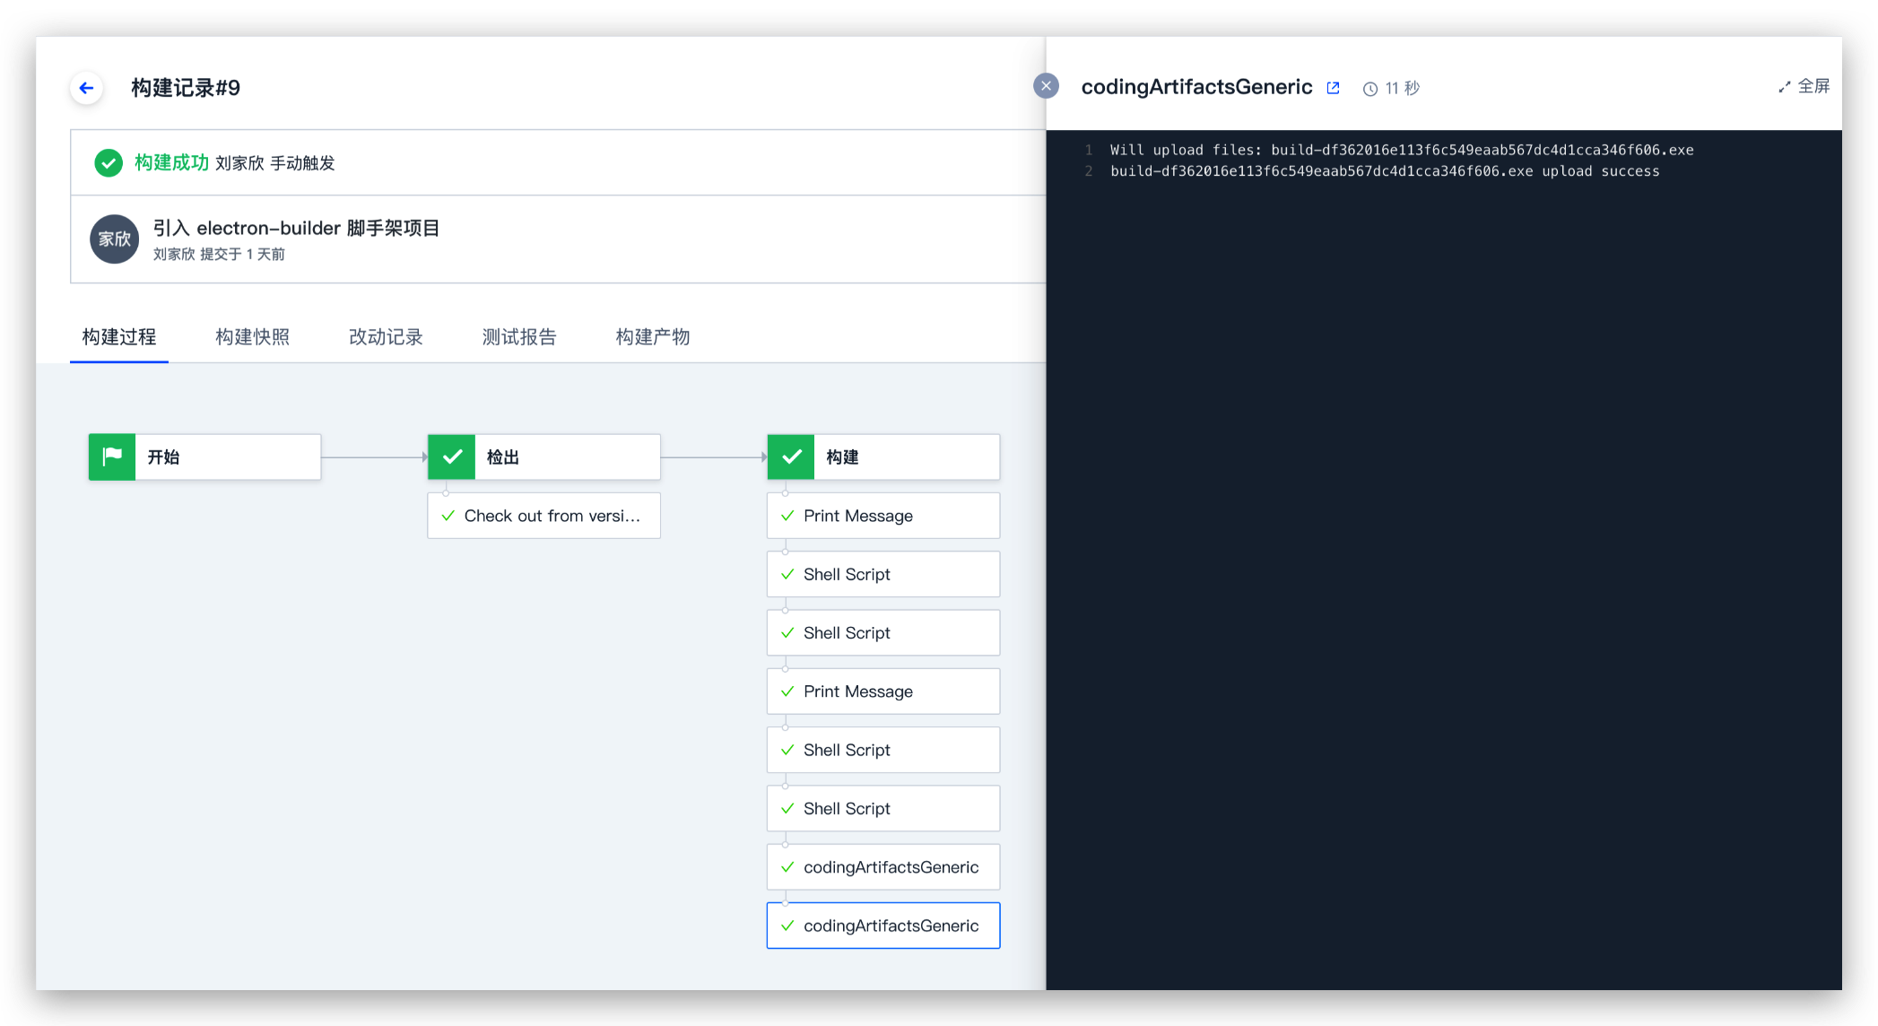Click the 开始 stage label

point(163,457)
